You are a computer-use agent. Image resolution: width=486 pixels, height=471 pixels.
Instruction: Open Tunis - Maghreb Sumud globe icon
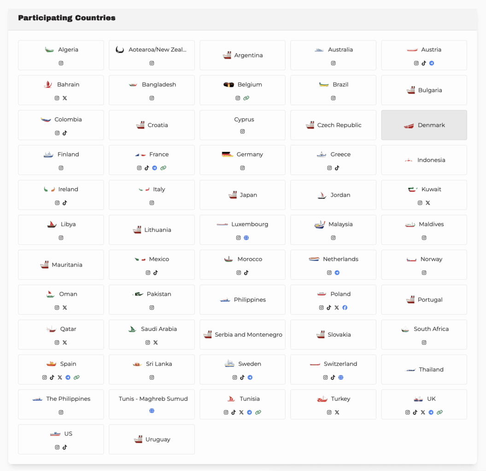click(x=152, y=411)
